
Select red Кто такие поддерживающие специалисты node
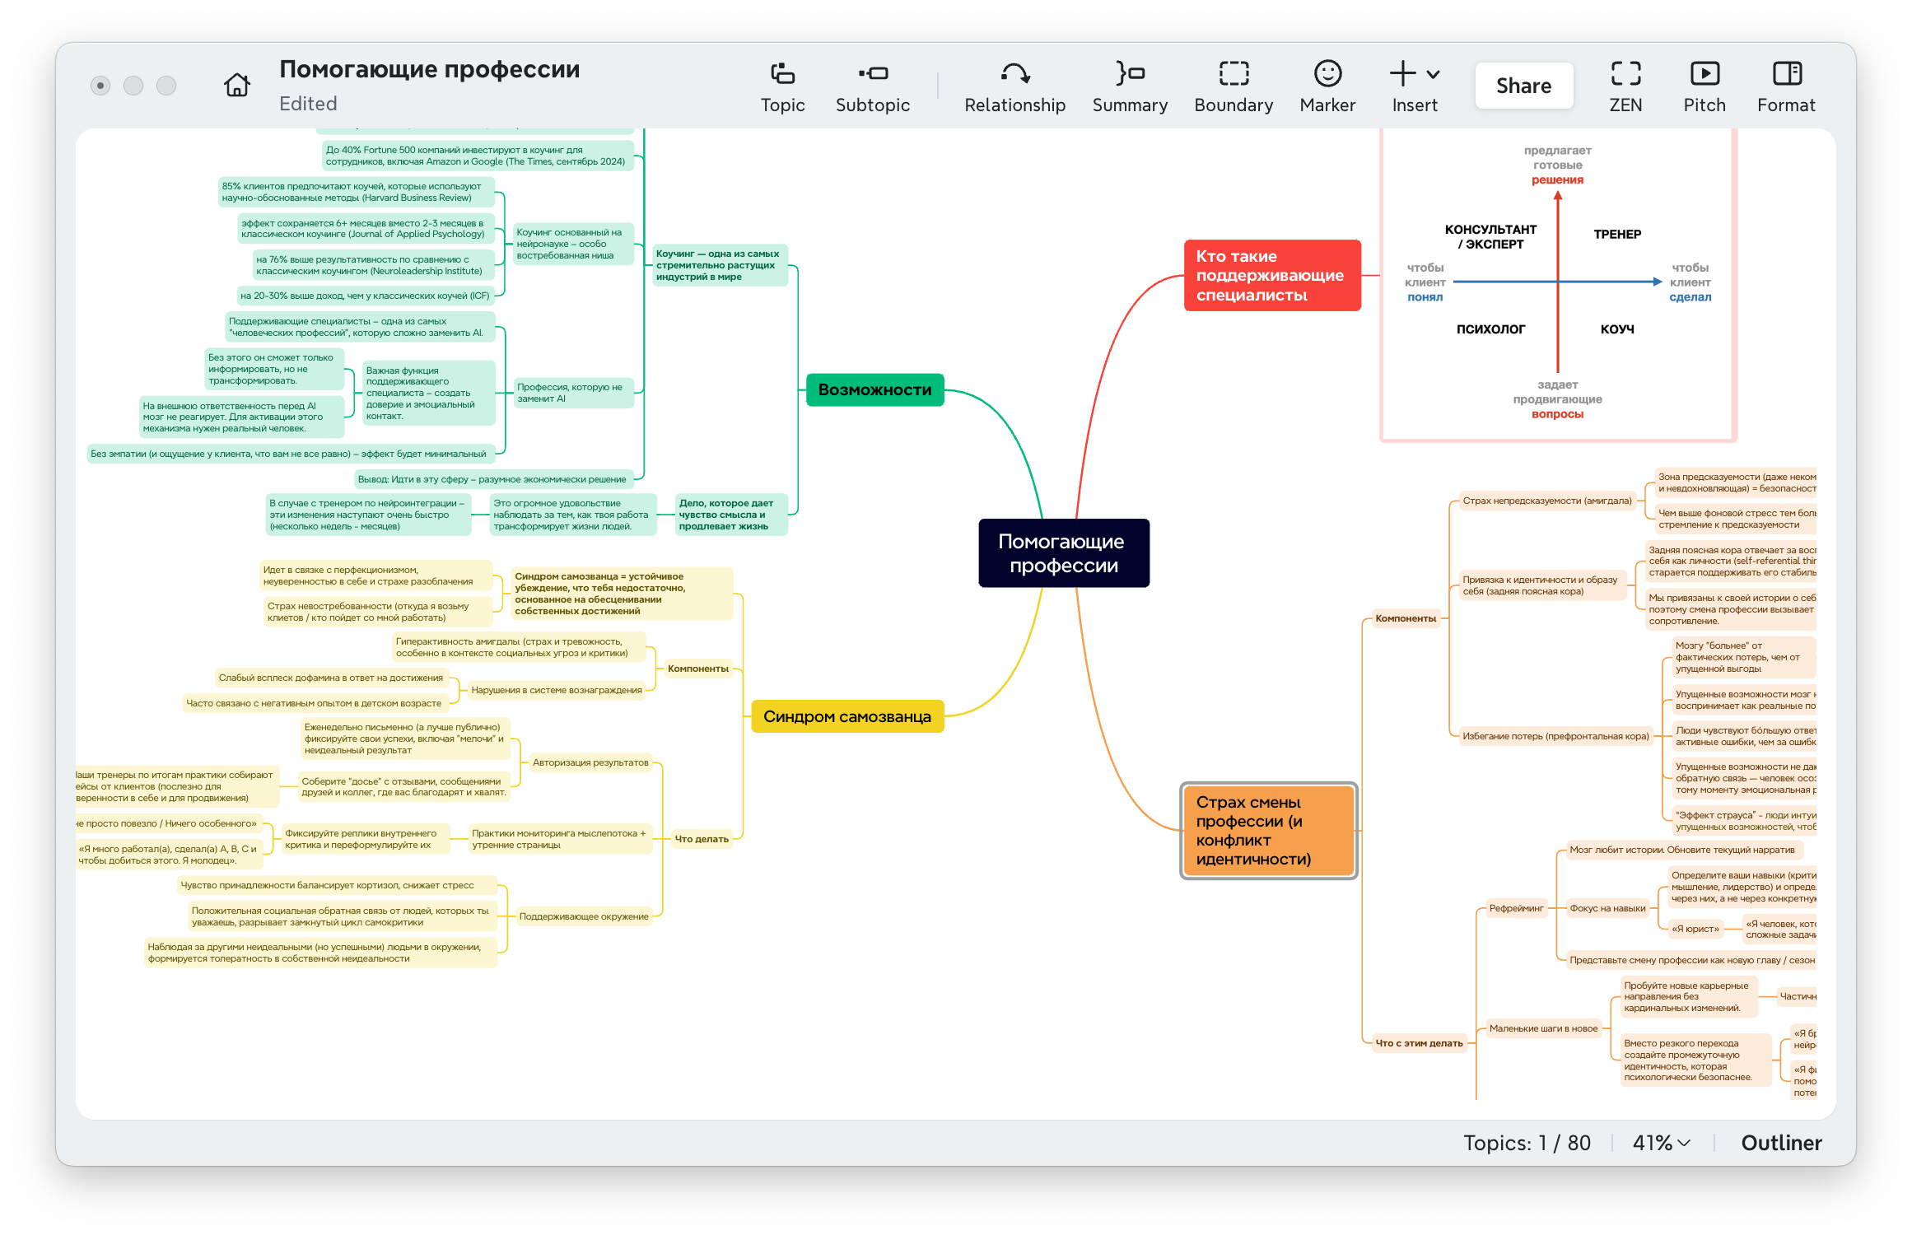pos(1271,276)
